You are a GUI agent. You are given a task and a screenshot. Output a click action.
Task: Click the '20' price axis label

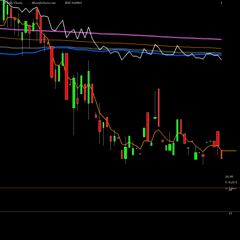(230, 190)
